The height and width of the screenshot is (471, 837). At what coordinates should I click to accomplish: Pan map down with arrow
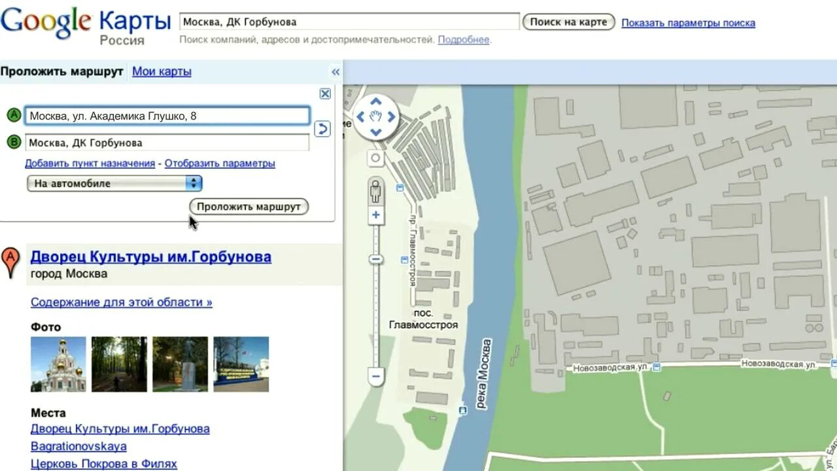coord(375,133)
